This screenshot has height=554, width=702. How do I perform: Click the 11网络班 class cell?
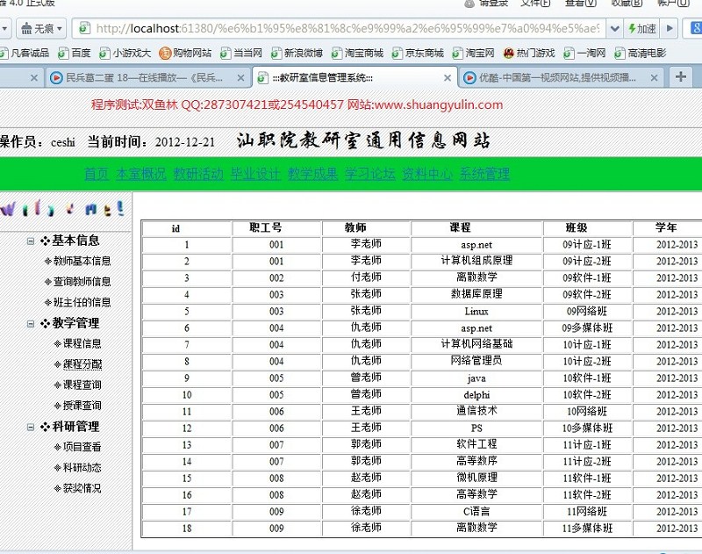pos(587,512)
